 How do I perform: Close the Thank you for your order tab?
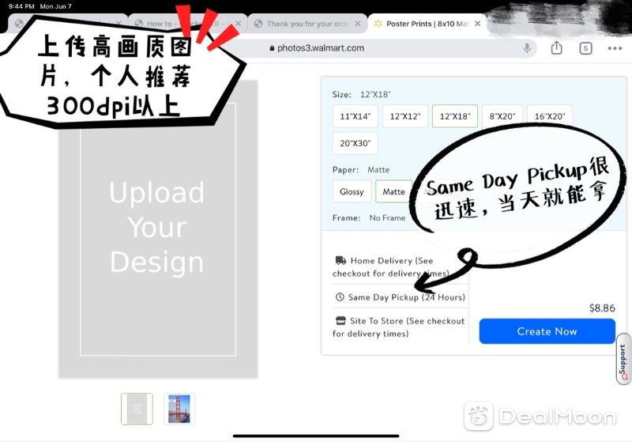358,24
